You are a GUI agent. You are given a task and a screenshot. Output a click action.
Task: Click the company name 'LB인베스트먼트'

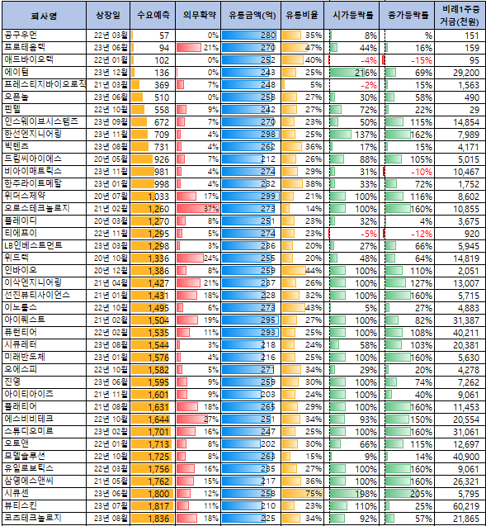(x=44, y=246)
